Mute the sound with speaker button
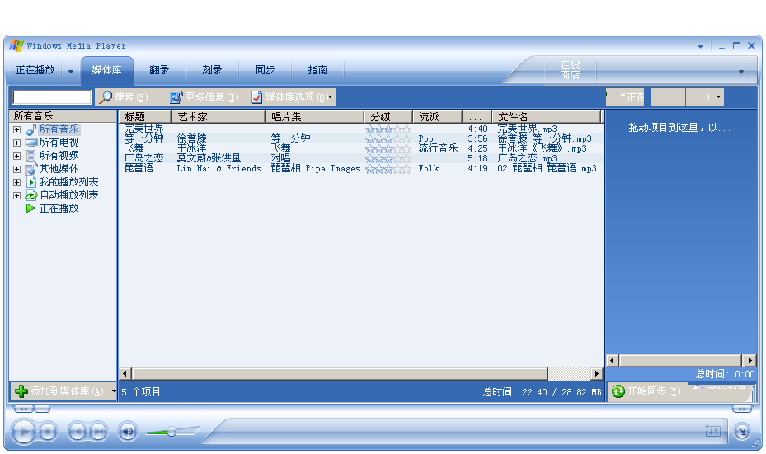The height and width of the screenshot is (454, 766). coord(128,432)
